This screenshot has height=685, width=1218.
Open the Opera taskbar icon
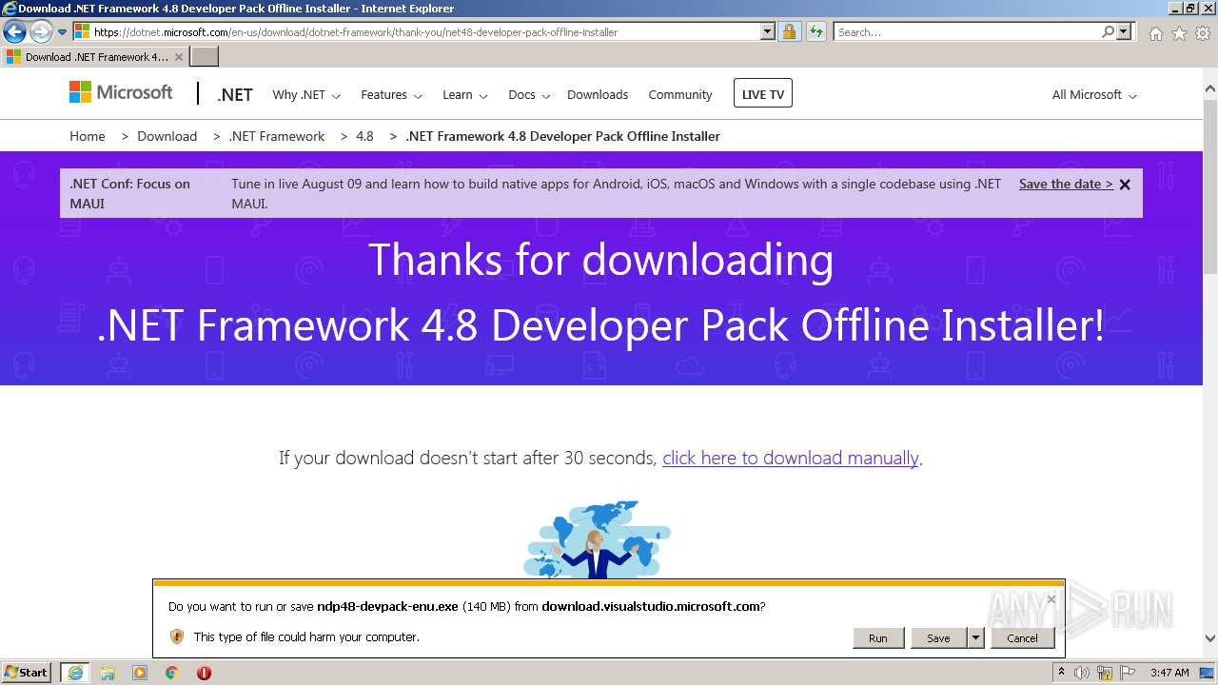pyautogui.click(x=204, y=673)
